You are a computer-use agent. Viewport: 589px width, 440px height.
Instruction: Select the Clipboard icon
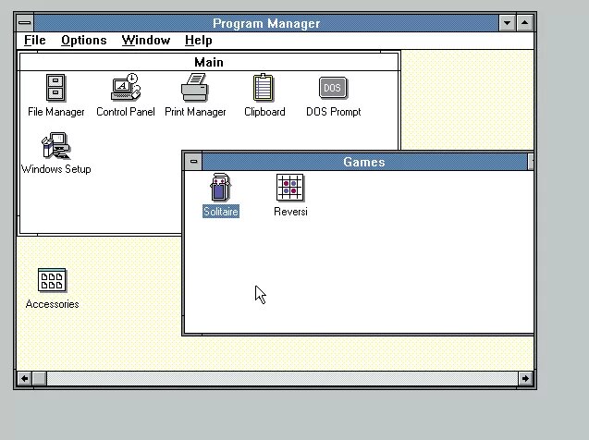[x=264, y=88]
